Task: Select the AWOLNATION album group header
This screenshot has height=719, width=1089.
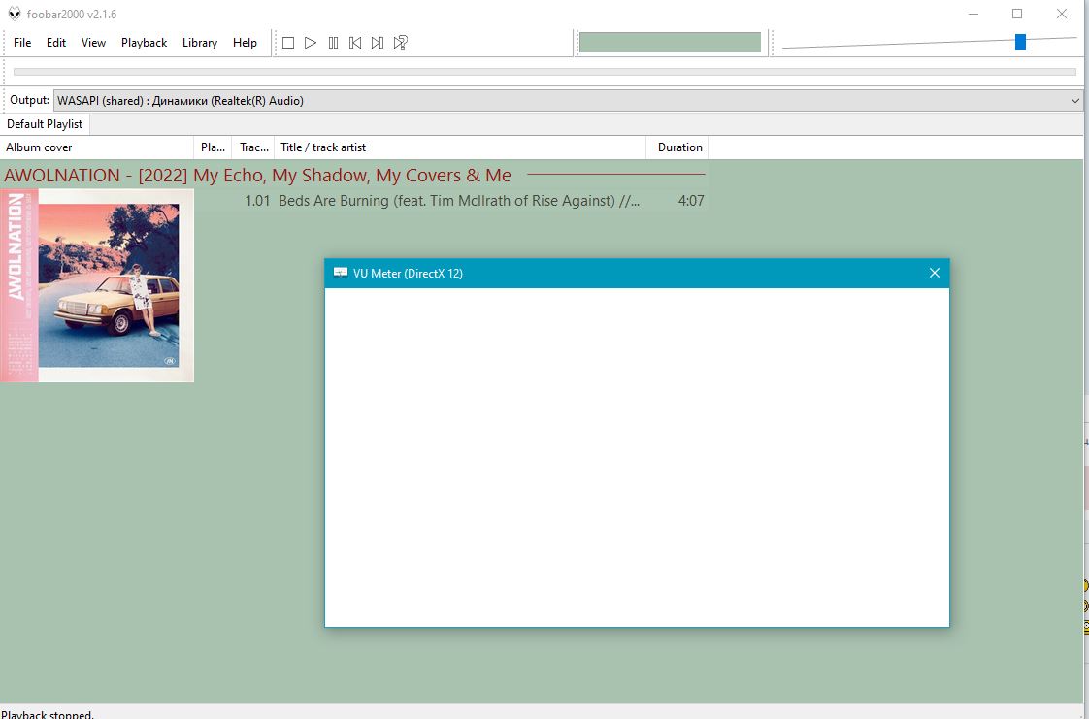Action: pos(353,175)
